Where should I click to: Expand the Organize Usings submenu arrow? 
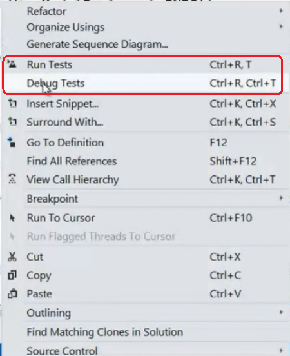tap(281, 26)
